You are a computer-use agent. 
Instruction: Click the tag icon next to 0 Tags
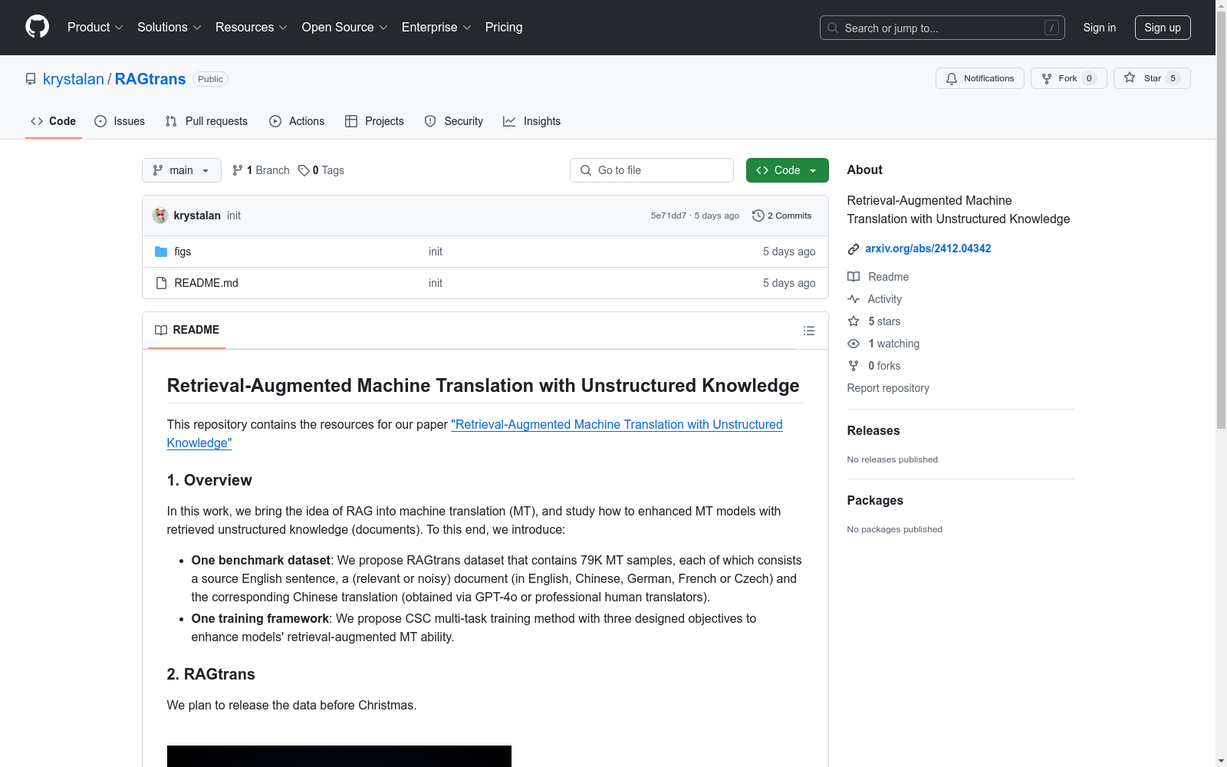pyautogui.click(x=304, y=170)
